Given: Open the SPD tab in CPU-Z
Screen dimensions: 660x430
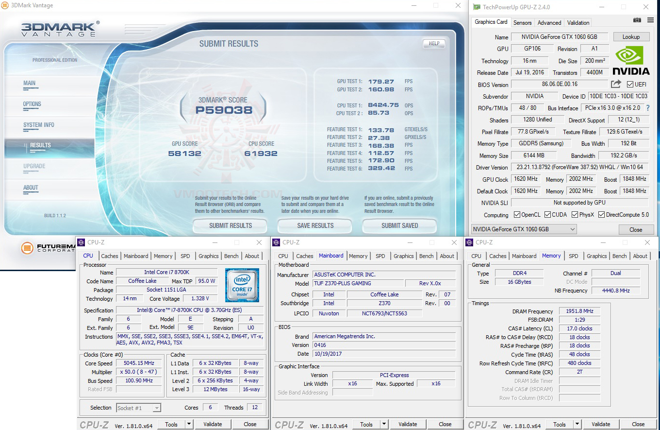Looking at the screenshot, I should [185, 256].
